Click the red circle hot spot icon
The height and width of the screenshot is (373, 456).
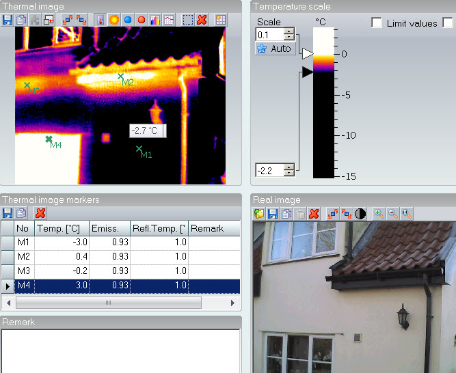pos(141,20)
